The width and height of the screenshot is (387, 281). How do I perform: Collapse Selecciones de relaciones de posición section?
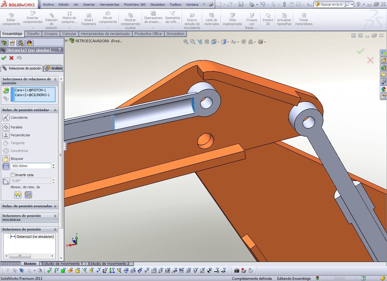pyautogui.click(x=55, y=79)
